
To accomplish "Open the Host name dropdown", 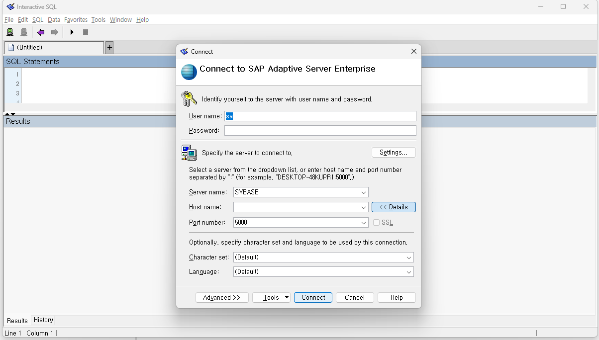I will [363, 207].
